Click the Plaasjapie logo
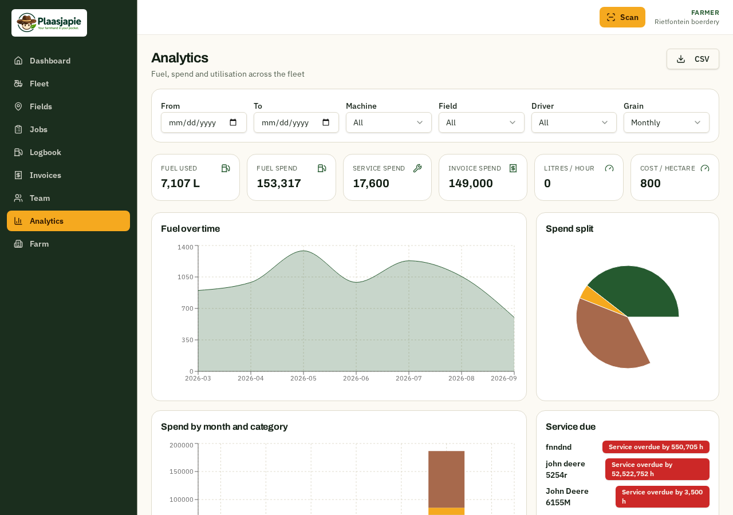This screenshot has height=515, width=733. tap(49, 23)
